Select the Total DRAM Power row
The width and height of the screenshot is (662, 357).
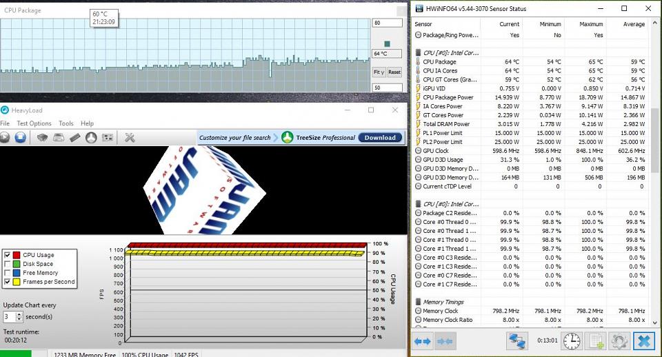coord(531,124)
